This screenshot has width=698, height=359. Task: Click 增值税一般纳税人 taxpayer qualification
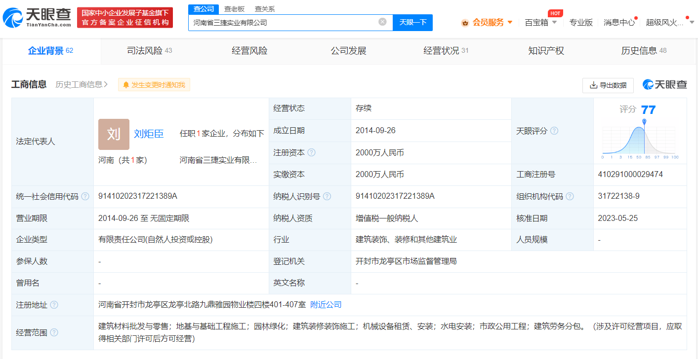tap(387, 218)
